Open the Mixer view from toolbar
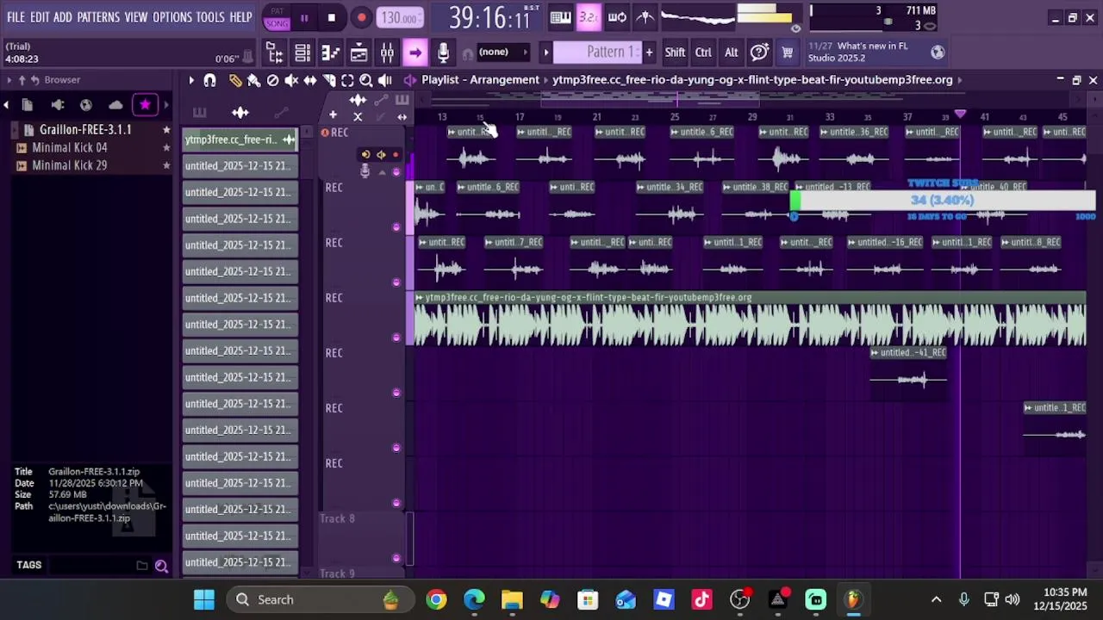1103x620 pixels. (x=387, y=53)
